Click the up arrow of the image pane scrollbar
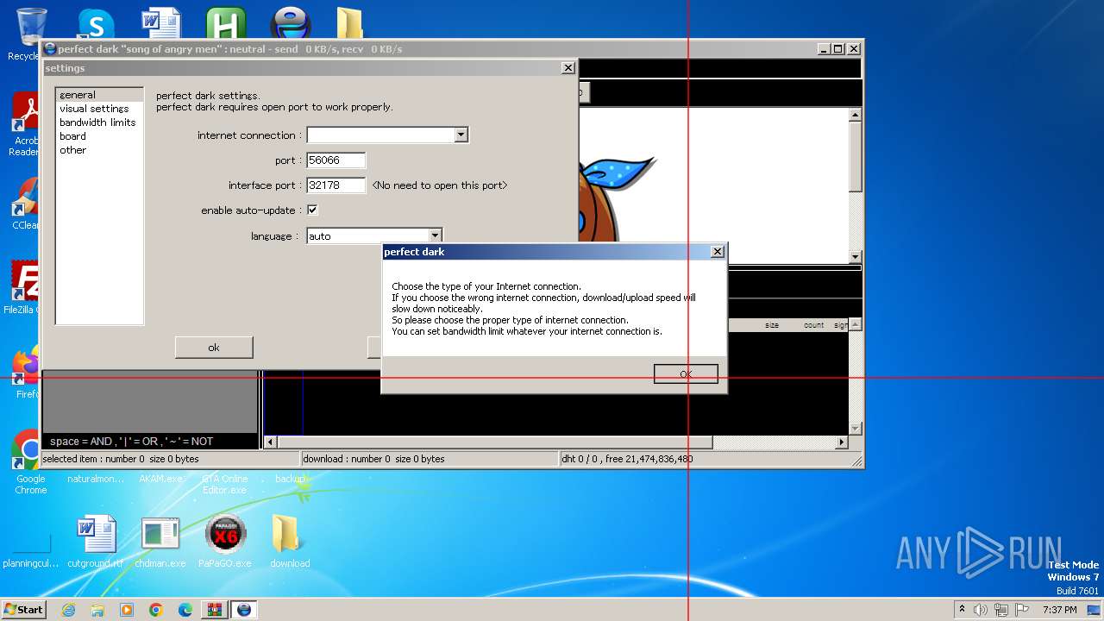 pyautogui.click(x=855, y=115)
